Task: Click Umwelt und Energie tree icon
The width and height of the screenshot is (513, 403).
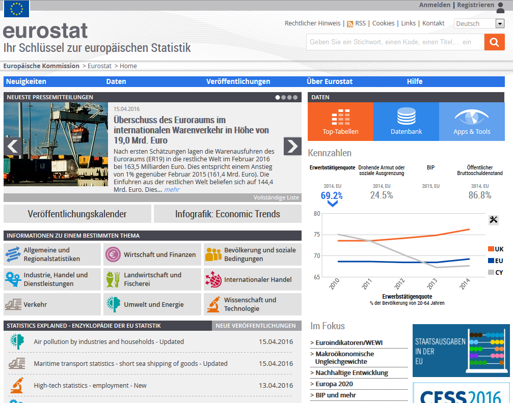Action: (x=113, y=304)
